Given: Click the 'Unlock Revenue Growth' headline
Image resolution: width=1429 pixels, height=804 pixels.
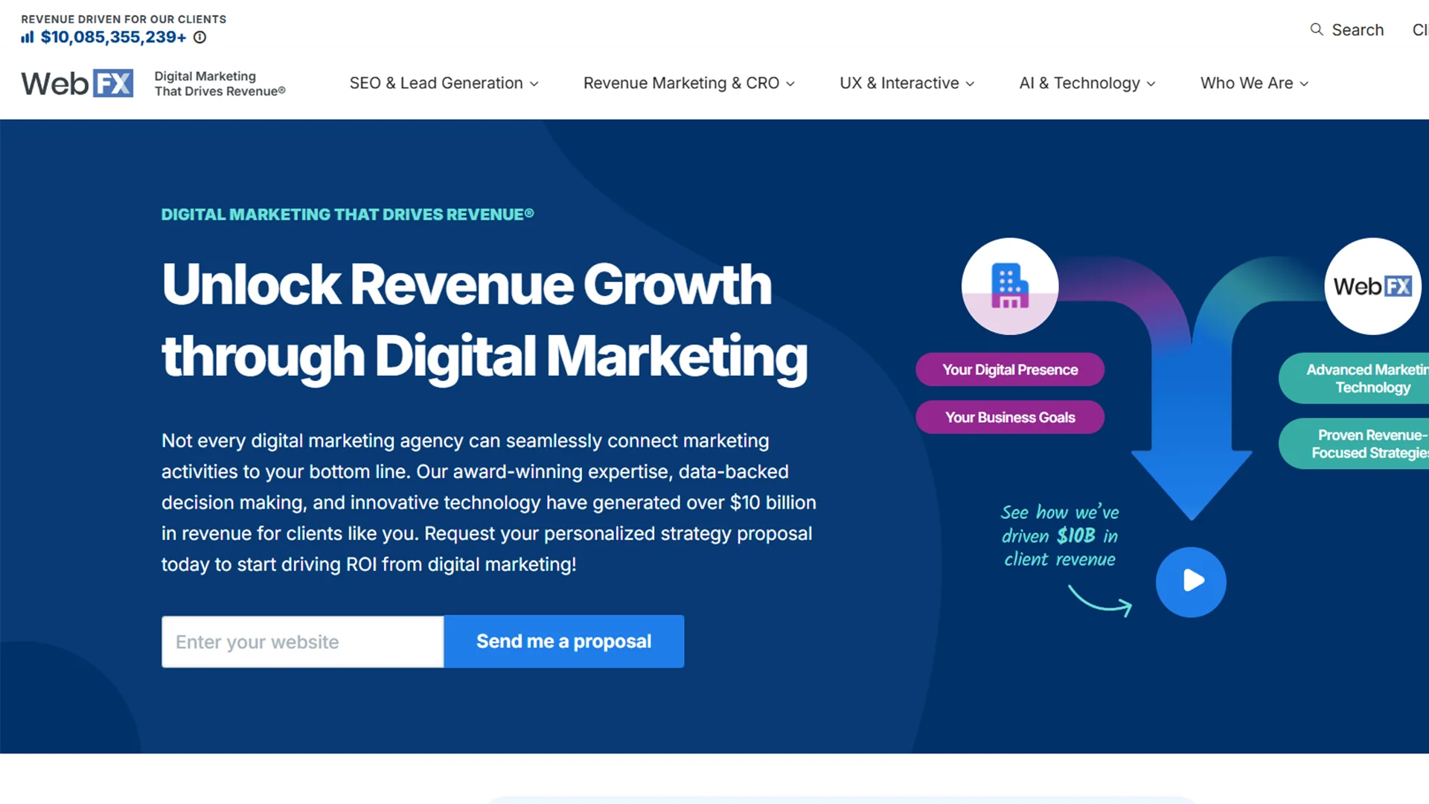Looking at the screenshot, I should 485,321.
